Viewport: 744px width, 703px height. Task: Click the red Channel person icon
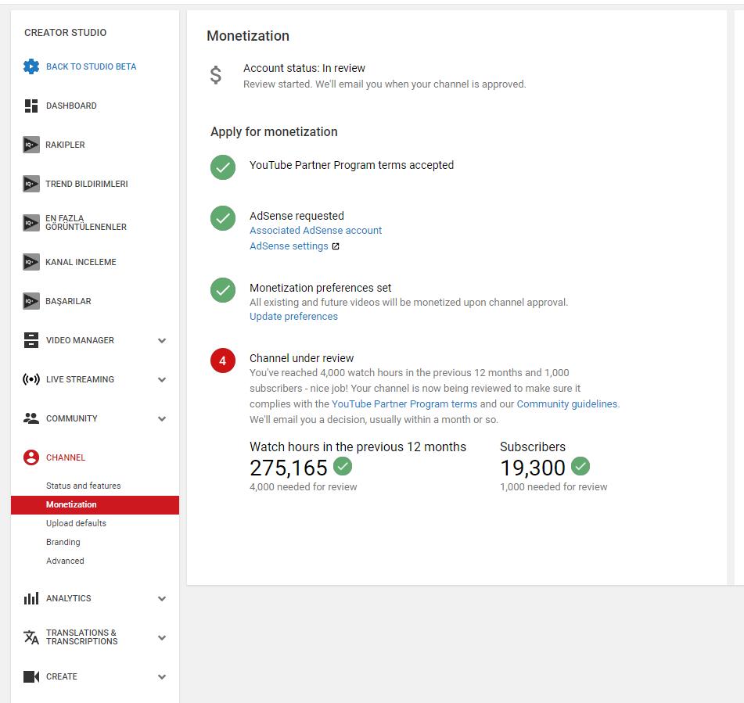coord(31,457)
